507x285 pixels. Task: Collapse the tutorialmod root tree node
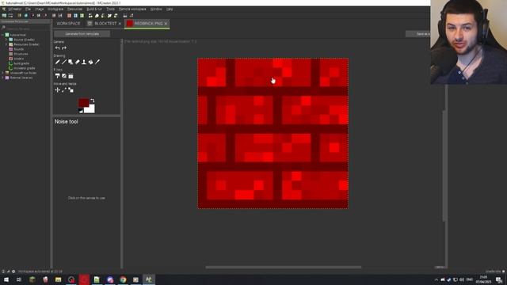coord(3,35)
